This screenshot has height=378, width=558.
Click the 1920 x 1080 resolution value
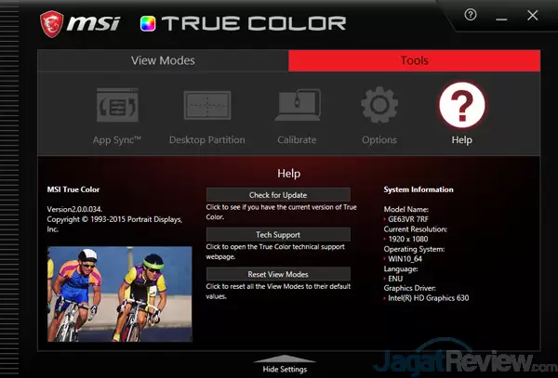408,239
